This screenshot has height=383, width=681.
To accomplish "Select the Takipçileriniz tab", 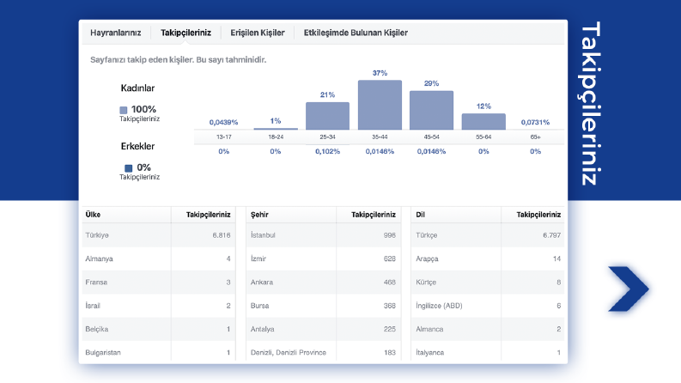I will tap(185, 33).
